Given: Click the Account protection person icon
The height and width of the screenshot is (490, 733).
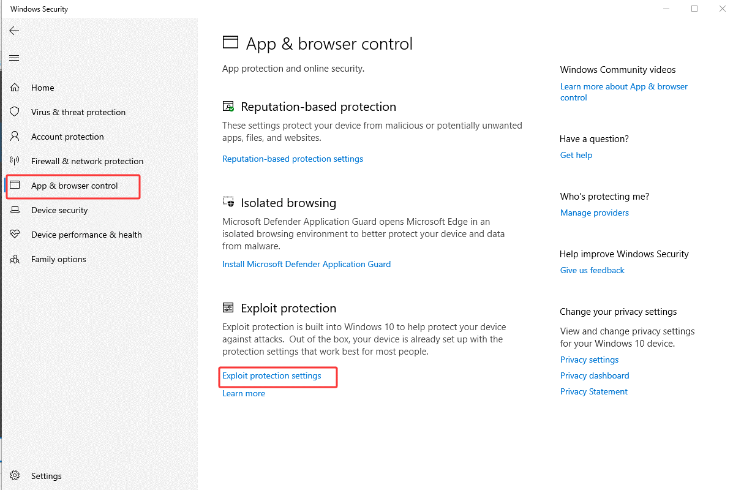Looking at the screenshot, I should [15, 137].
